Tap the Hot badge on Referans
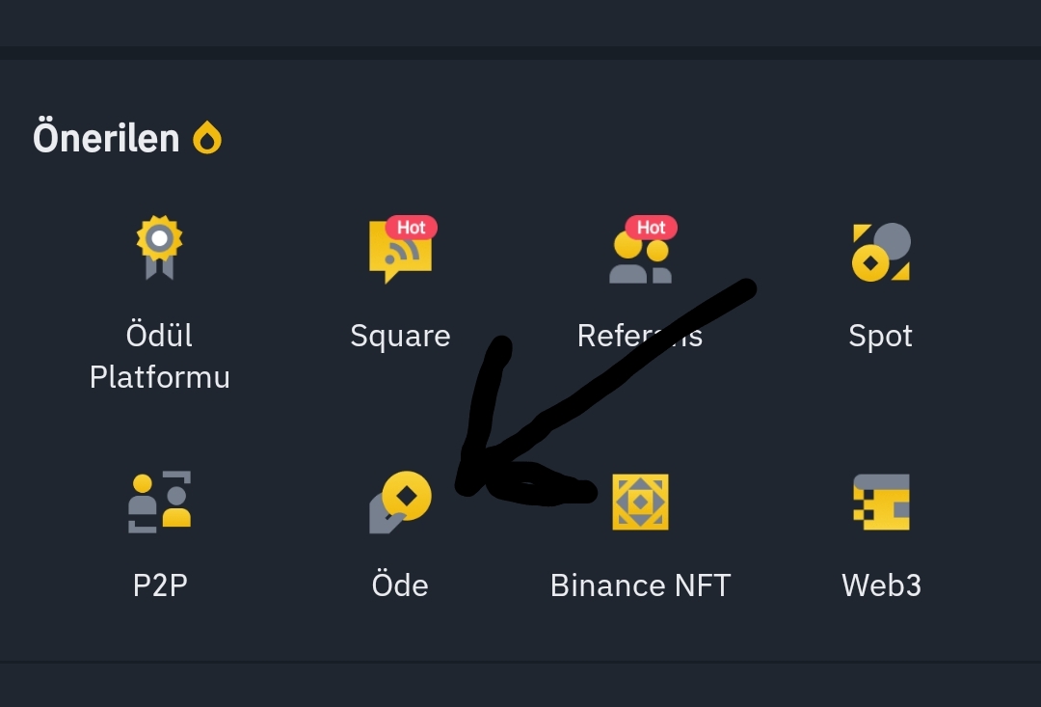Screen dimensions: 1041x707 tap(652, 228)
